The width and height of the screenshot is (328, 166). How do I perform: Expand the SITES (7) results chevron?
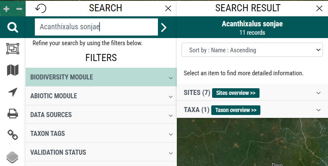[318, 93]
